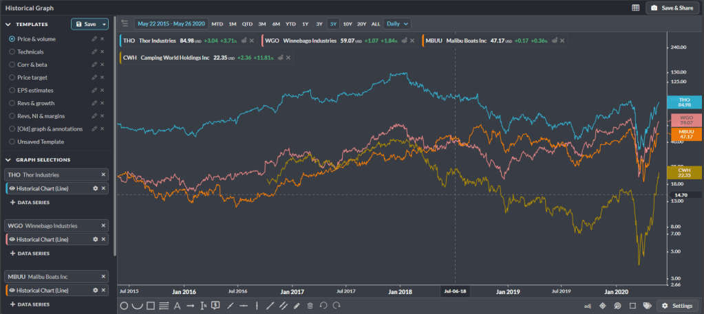Viewport: 704px width, 314px height.
Task: Open settings gear for THO Historical Chart
Action: tap(96, 188)
